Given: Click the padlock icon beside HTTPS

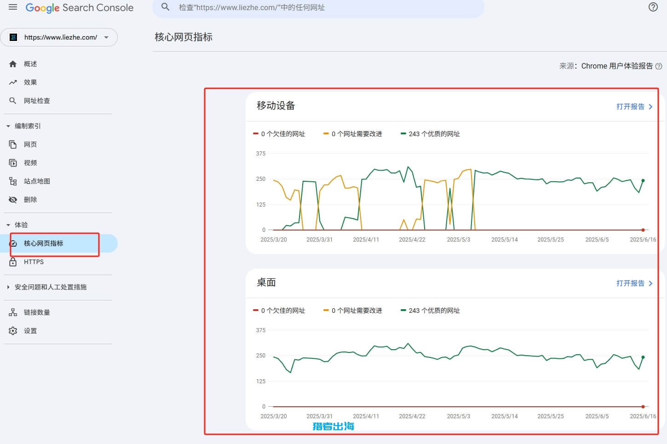Looking at the screenshot, I should pyautogui.click(x=13, y=262).
